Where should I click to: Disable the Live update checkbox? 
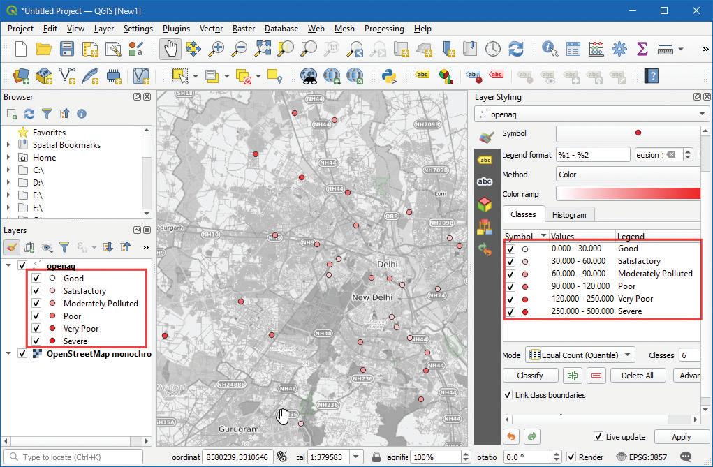click(598, 437)
